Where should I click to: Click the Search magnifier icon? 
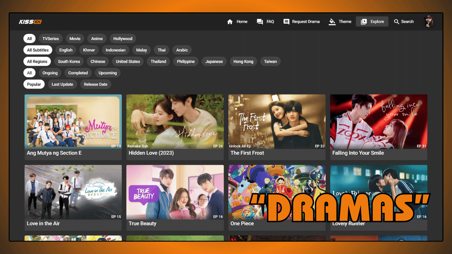[x=397, y=22]
